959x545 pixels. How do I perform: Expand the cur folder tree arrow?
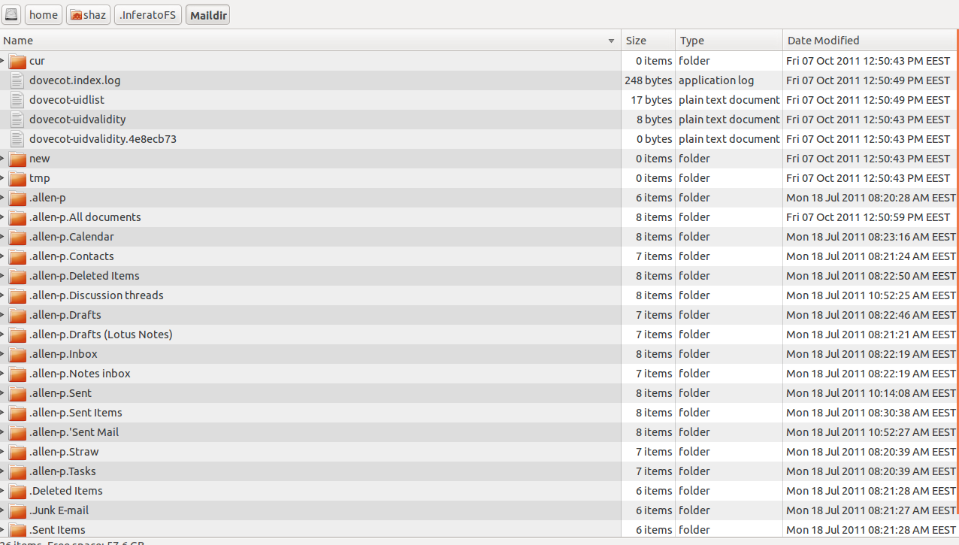click(3, 61)
